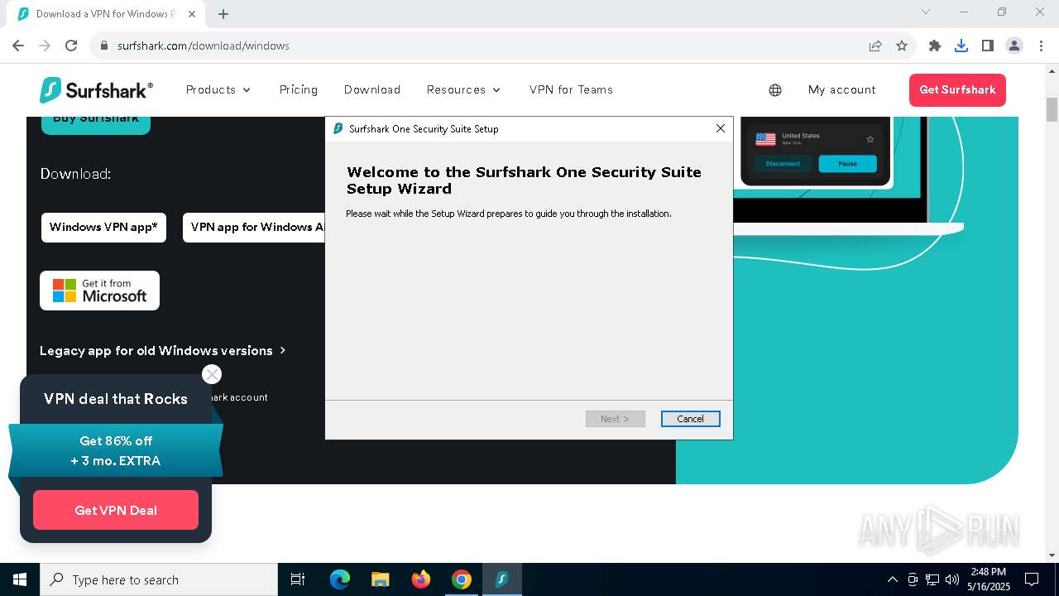
Task: Launch Microsoft Edge from taskbar
Action: (340, 579)
